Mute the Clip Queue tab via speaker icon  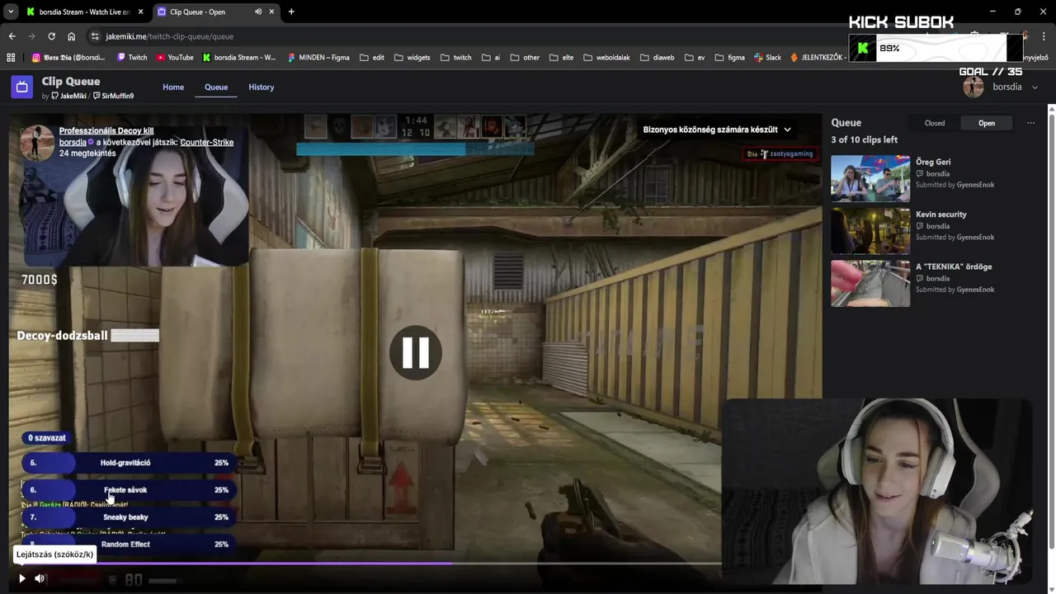[258, 12]
